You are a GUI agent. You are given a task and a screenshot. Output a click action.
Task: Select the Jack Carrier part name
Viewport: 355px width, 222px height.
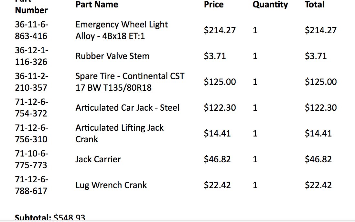pos(98,159)
